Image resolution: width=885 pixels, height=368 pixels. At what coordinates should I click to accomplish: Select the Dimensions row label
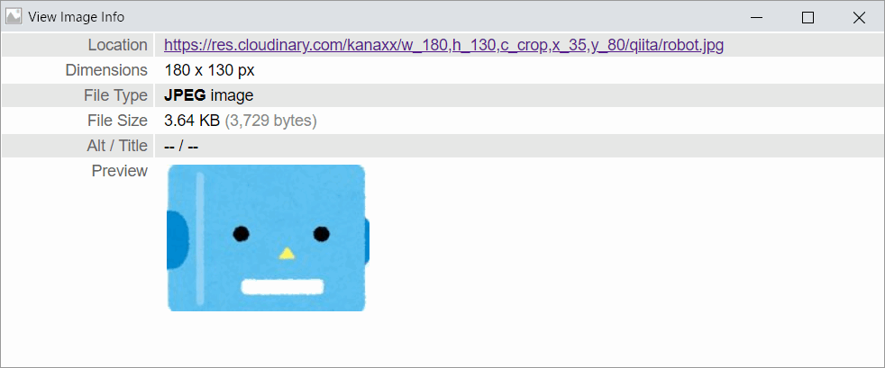(x=106, y=70)
